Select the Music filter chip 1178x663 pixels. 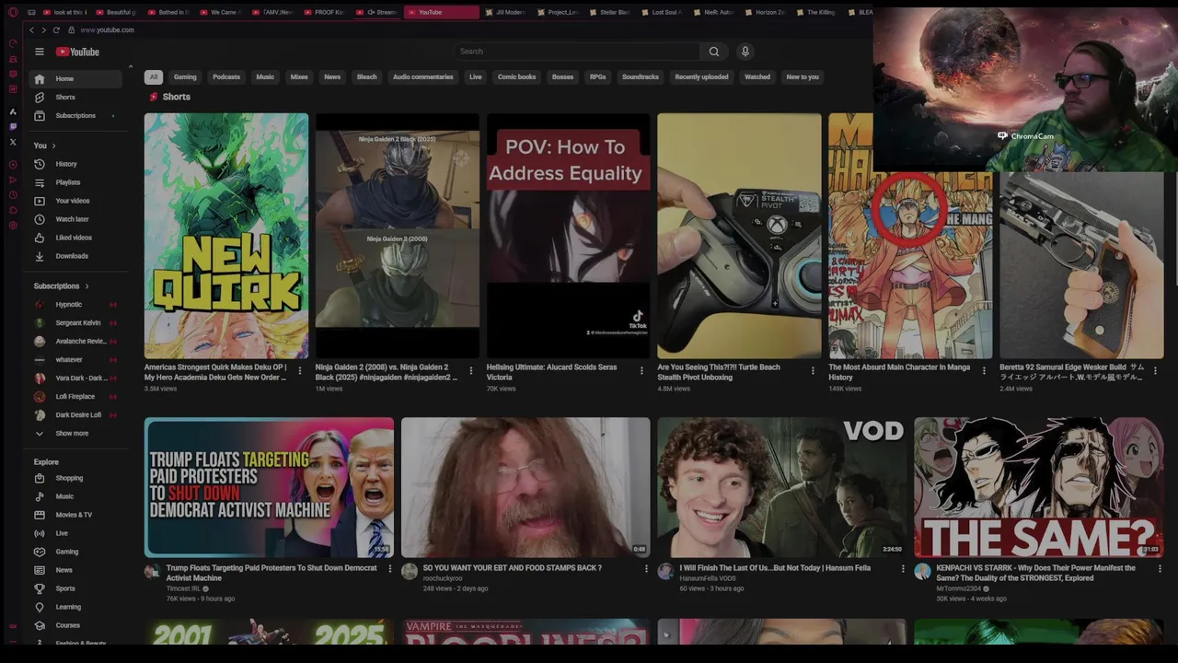point(265,77)
